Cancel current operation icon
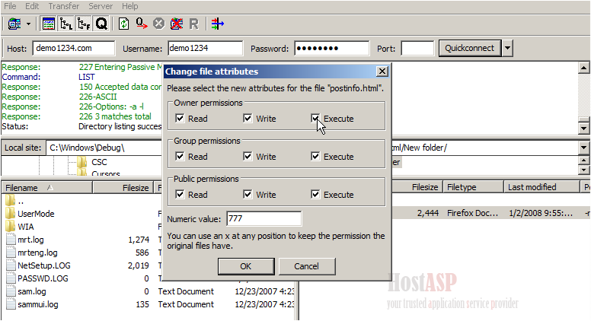591x321 pixels. (158, 24)
